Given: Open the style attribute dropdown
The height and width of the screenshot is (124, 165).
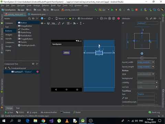Looking at the screenshot, I should [x=153, y=74].
